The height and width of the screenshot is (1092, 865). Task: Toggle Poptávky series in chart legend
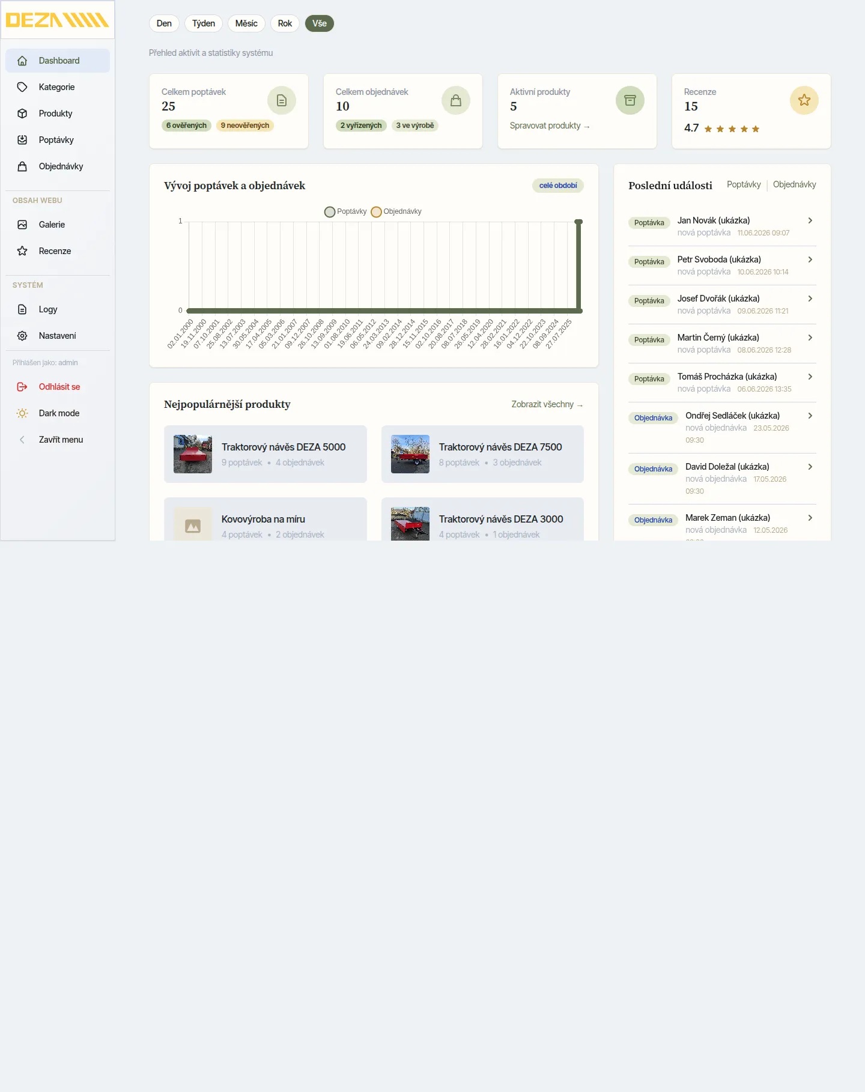(x=345, y=211)
